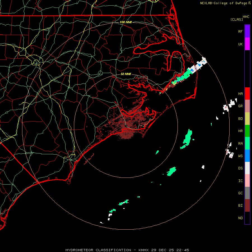
Task: Select the IC pink legend swatch
Action: [247, 181]
